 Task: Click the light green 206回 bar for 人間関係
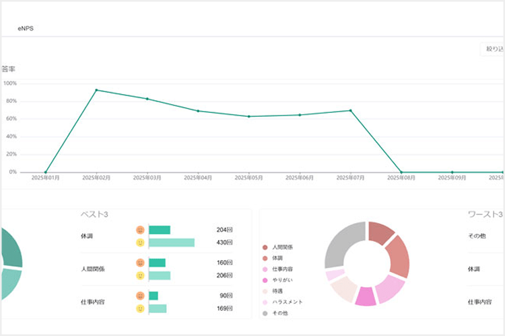click(x=160, y=276)
